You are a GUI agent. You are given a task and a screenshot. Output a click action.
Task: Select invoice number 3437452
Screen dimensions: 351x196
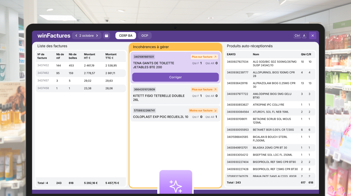coord(43,65)
